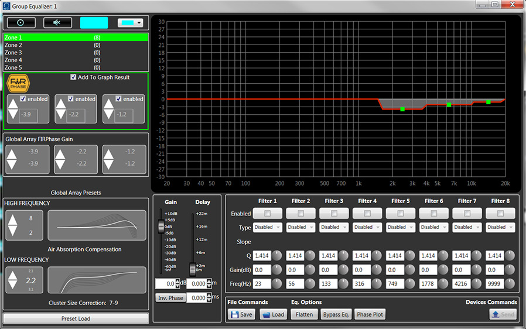526x329 pixels.
Task: Click green EQ node near 2.5k
Action: pos(402,109)
